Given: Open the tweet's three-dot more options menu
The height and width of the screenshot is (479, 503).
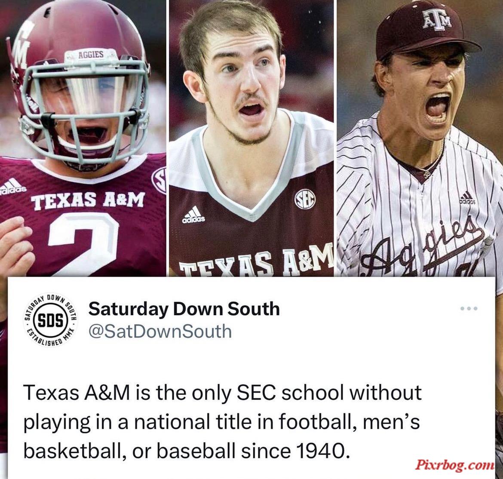Looking at the screenshot, I should pos(469,309).
